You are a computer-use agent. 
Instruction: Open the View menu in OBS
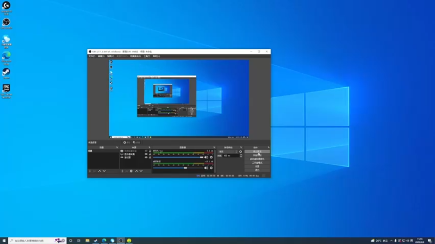(x=110, y=56)
